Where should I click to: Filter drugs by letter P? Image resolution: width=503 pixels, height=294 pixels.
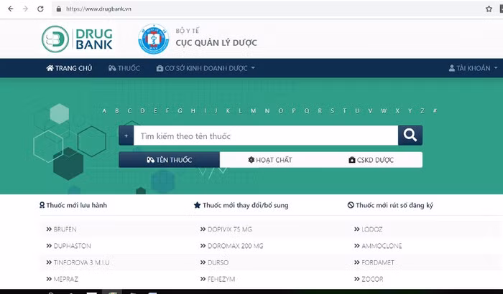point(293,111)
